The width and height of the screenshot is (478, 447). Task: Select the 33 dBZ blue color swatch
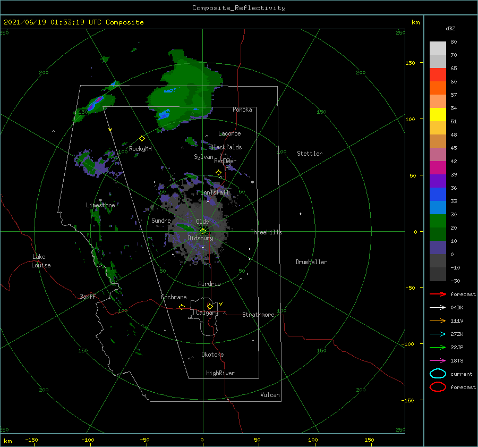click(438, 194)
